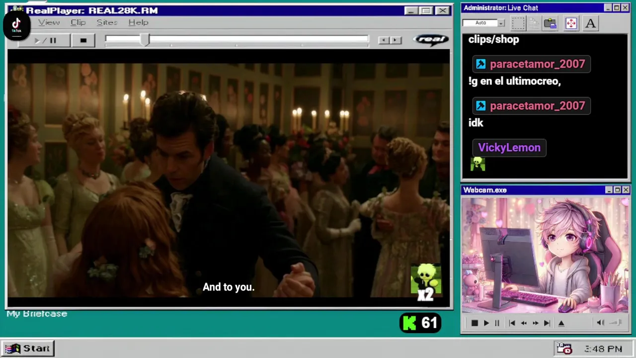Click stop button in Webcam.exe controls

pyautogui.click(x=475, y=323)
